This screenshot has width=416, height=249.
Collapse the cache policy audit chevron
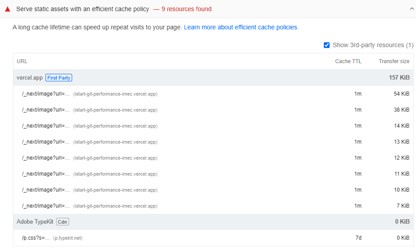click(x=412, y=9)
